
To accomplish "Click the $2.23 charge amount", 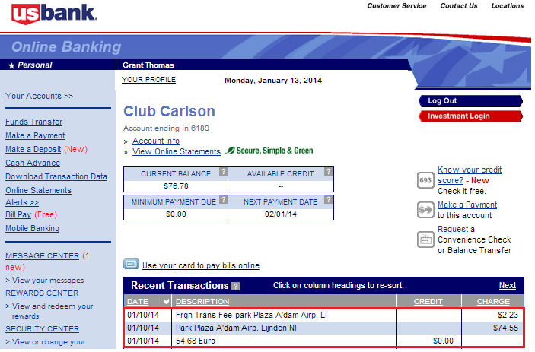I will (x=508, y=316).
